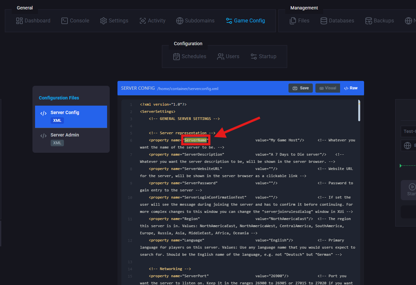Switch editor to Visual mode

point(327,88)
